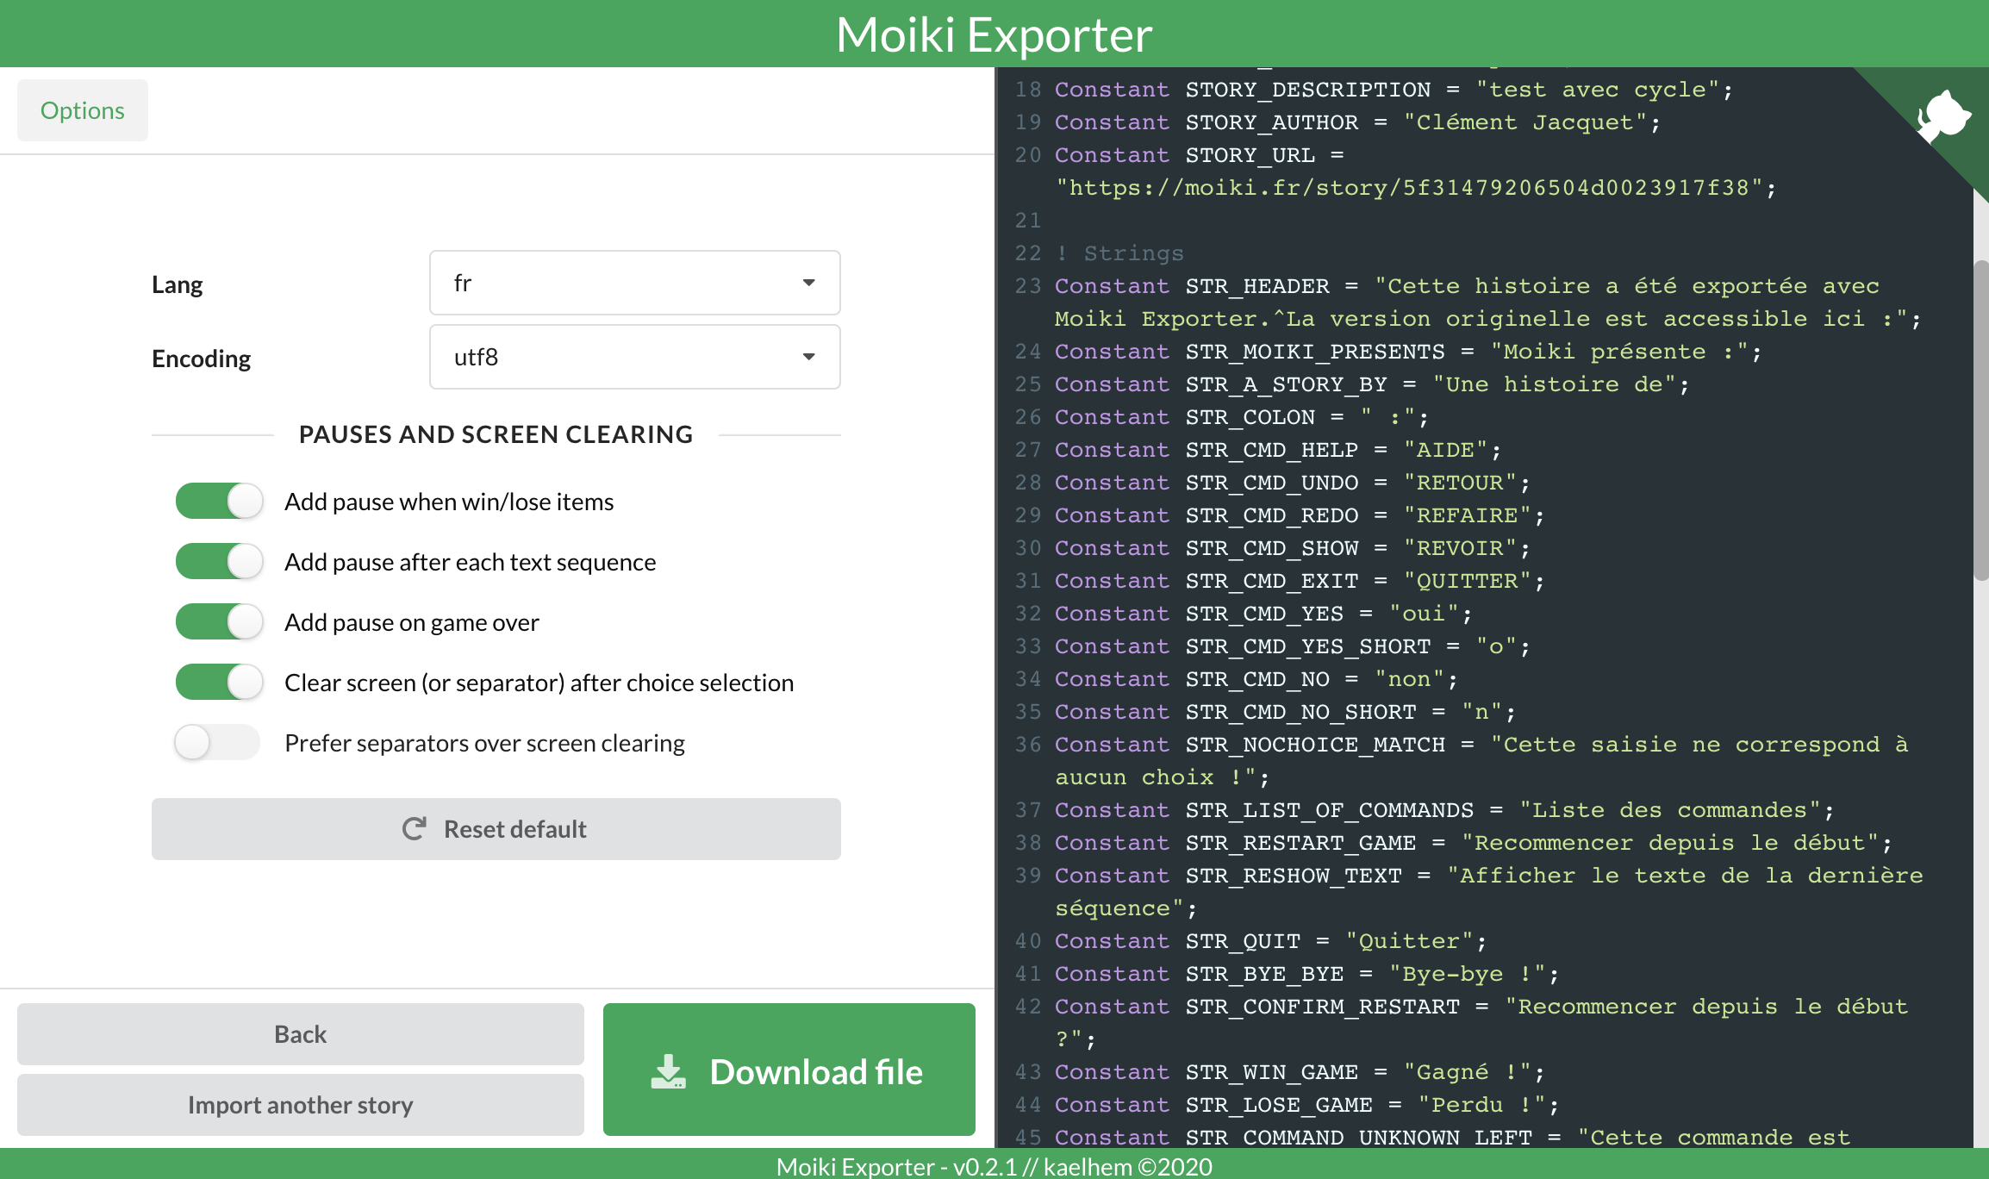The height and width of the screenshot is (1179, 1989).
Task: Turn off Add pause on game over
Action: [x=219, y=622]
